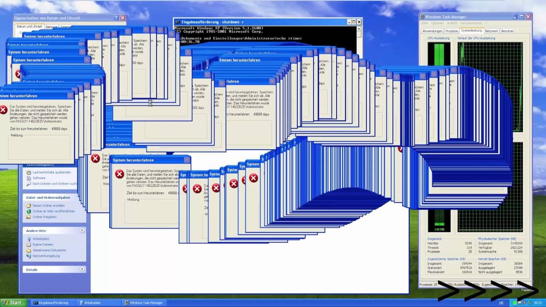Open Netzwerkumgebung in the sidebar
The width and height of the screenshot is (546, 307).
click(x=46, y=256)
